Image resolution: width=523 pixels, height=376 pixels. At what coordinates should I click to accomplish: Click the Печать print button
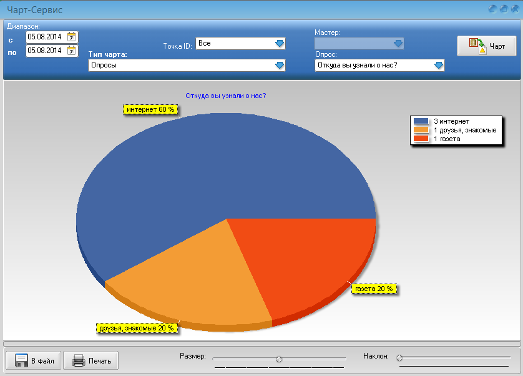[x=91, y=360]
